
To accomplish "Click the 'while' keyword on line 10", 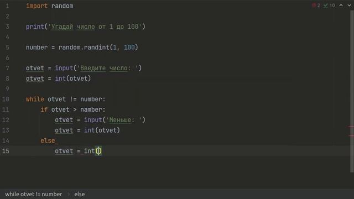I will pos(35,99).
